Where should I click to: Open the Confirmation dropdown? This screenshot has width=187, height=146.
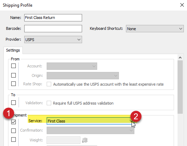(x=91, y=130)
